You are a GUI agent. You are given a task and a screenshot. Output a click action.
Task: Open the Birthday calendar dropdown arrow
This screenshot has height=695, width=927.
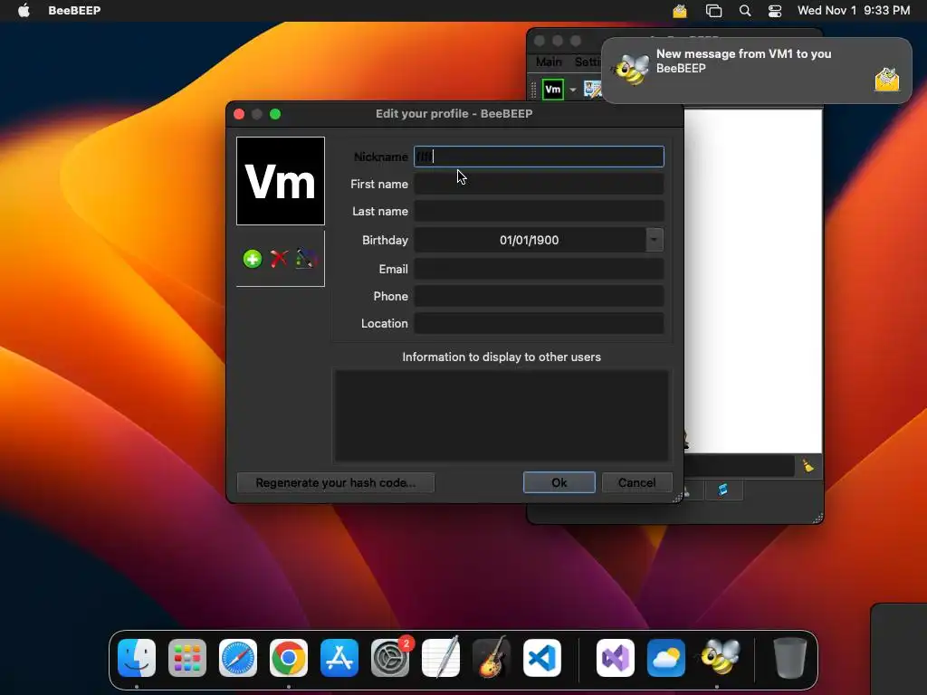[655, 240]
